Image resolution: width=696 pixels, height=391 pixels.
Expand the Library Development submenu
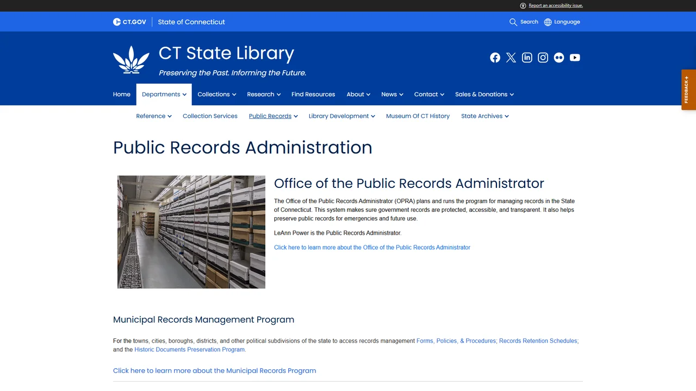(x=342, y=116)
